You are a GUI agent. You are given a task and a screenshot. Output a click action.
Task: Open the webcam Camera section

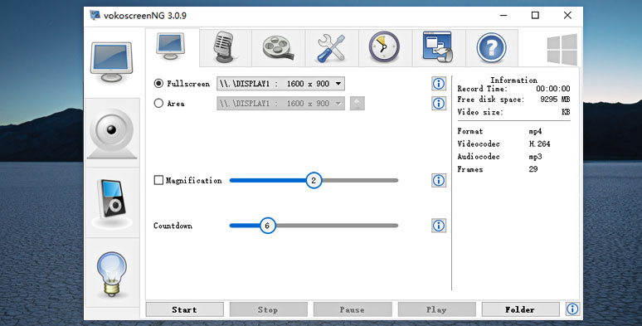[111, 133]
